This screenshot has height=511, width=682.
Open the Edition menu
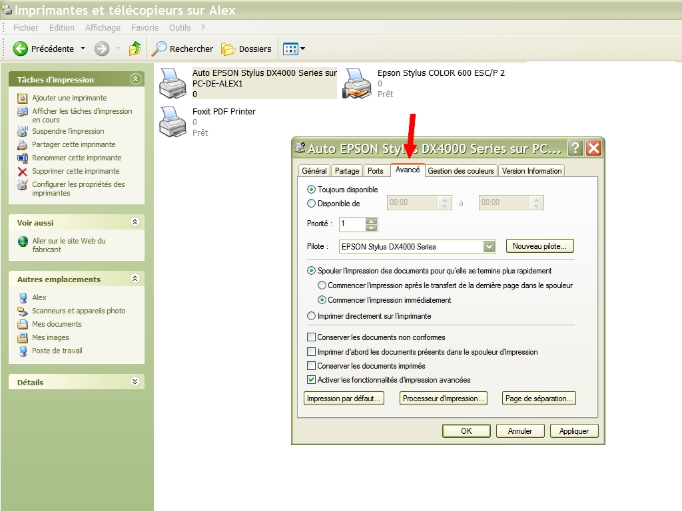(x=62, y=28)
